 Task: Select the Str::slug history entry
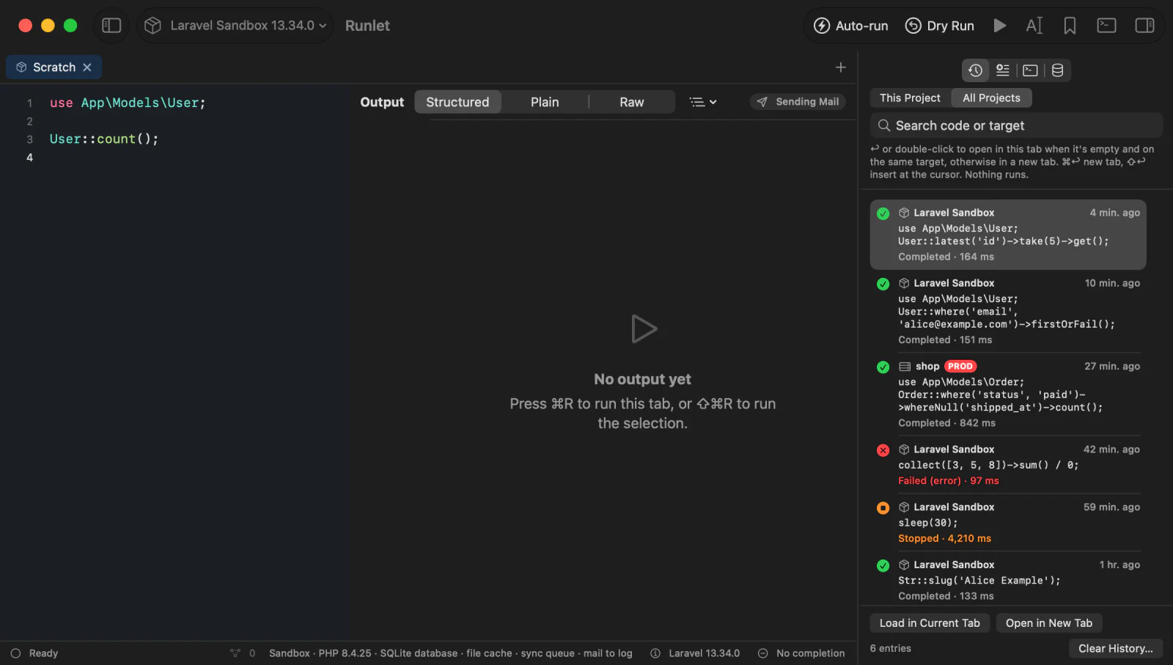[x=1008, y=580]
